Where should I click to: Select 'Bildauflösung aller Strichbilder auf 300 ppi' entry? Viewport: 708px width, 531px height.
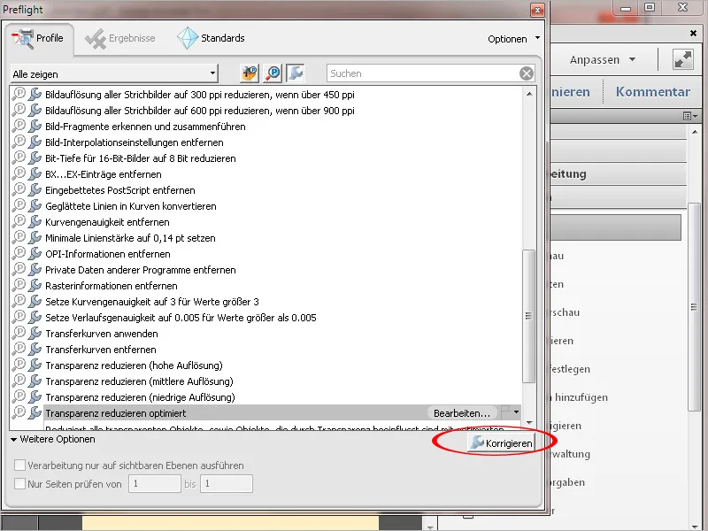coord(200,95)
